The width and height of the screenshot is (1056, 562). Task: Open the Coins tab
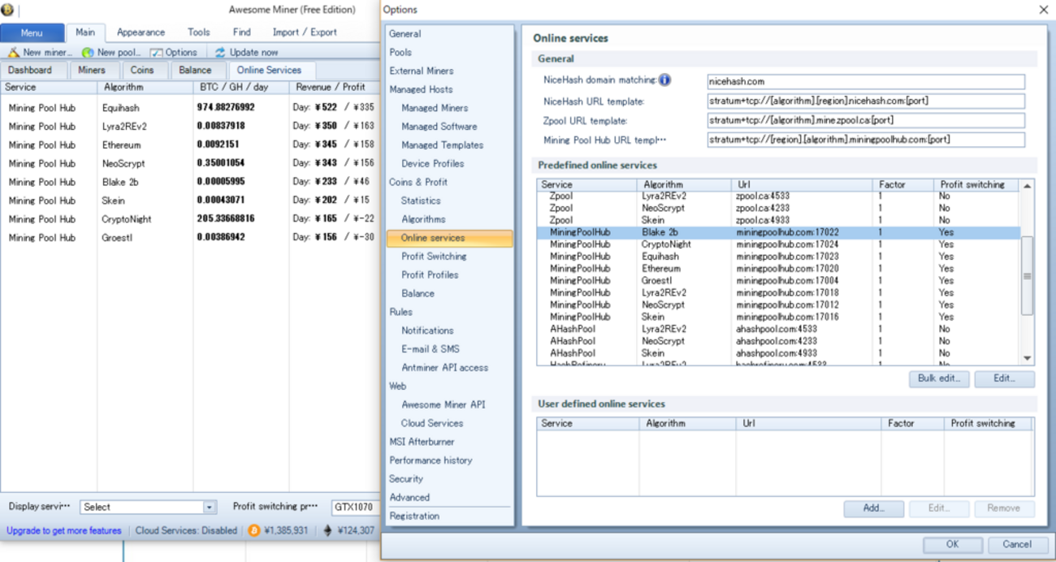coord(142,71)
